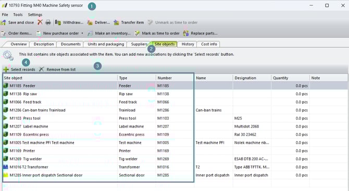Click the Select records button label
Image resolution: width=349 pixels, height=191 pixels.
pyautogui.click(x=23, y=70)
